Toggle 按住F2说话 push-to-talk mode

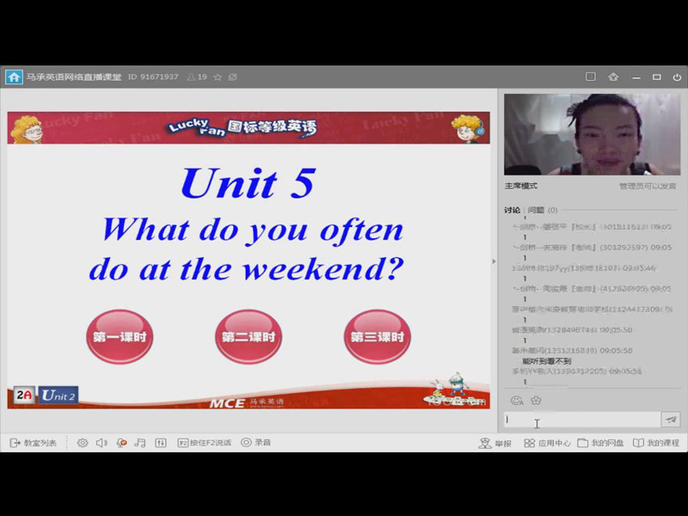coord(205,443)
